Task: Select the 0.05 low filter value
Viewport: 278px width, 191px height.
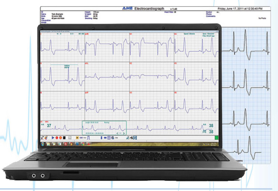Action: (x=81, y=138)
